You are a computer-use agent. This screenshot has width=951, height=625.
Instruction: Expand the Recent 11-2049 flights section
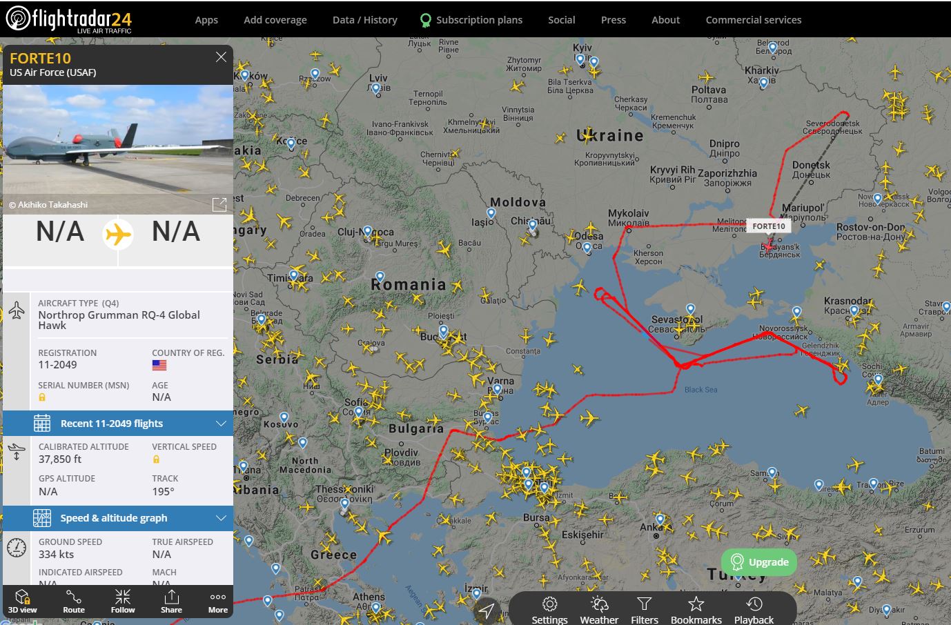118,424
